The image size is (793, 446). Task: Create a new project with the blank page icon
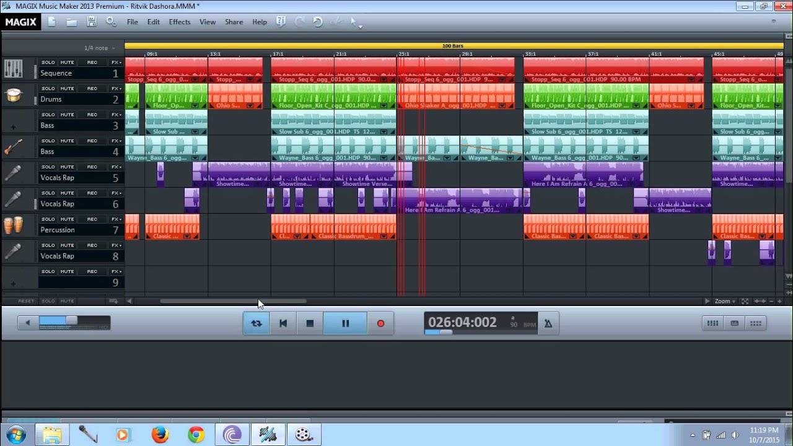tap(52, 22)
